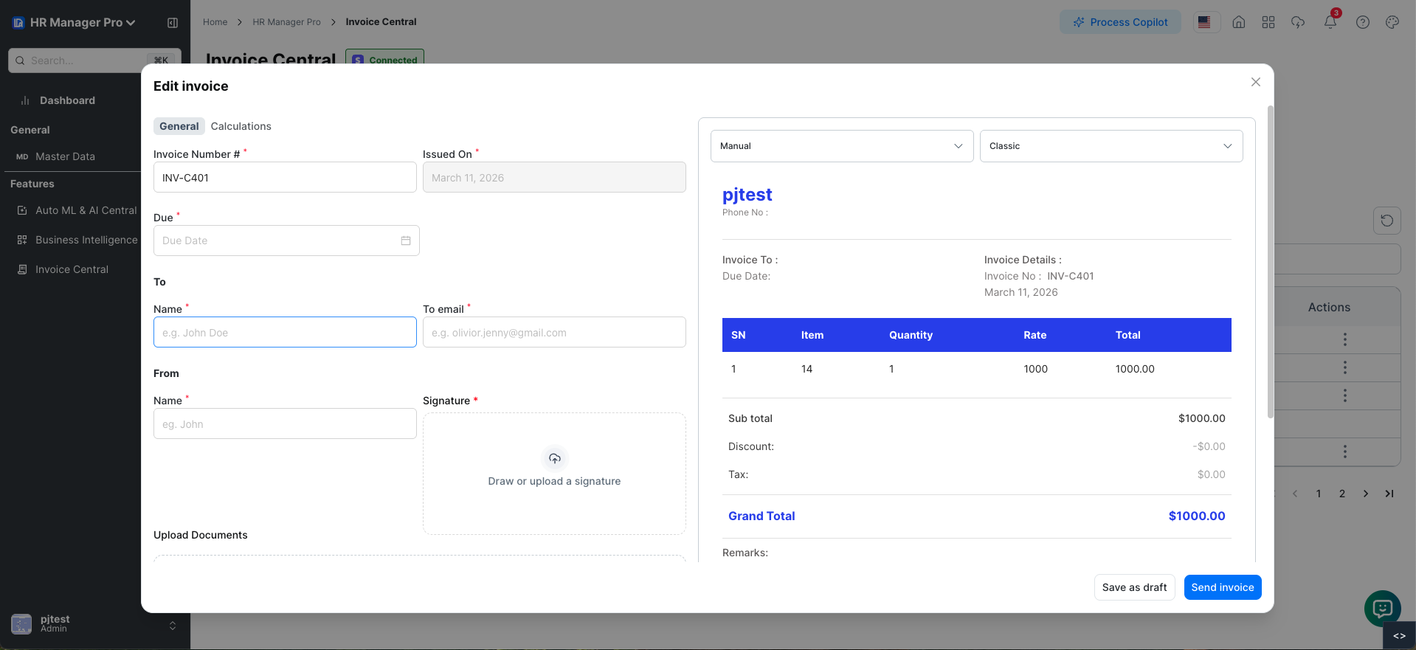1416x650 pixels.
Task: Click Home breadcrumb link
Action: pos(215,22)
